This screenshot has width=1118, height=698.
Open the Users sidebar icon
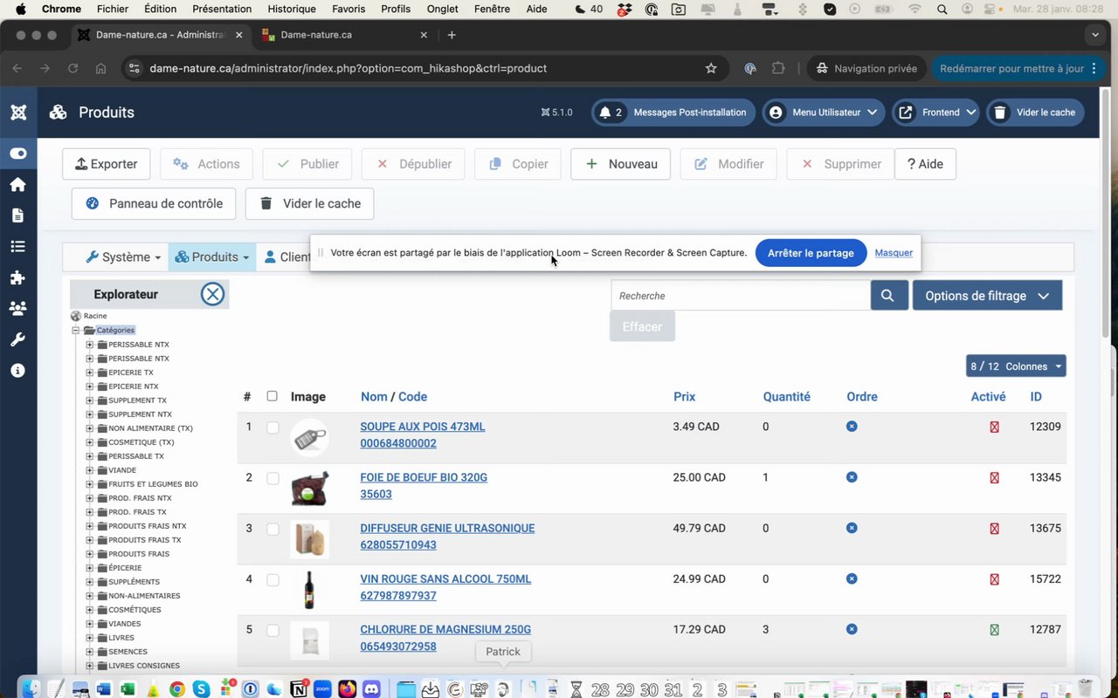point(17,308)
